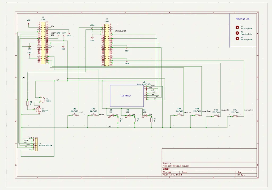Click the Size: A4 title block entry
The image size is (272, 190).
167,172
